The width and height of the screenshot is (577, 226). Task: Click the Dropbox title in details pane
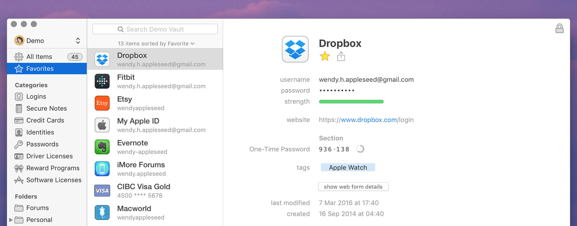[340, 43]
